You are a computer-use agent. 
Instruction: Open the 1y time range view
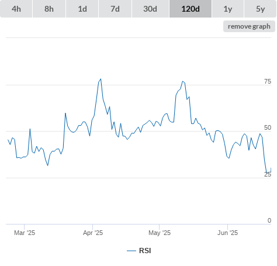point(228,9)
